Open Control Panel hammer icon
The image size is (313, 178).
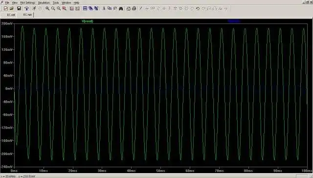pyautogui.click(x=26, y=8)
